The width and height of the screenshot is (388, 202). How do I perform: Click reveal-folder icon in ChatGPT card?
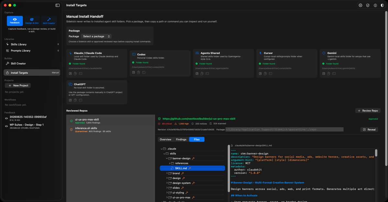pyautogui.click(x=70, y=100)
